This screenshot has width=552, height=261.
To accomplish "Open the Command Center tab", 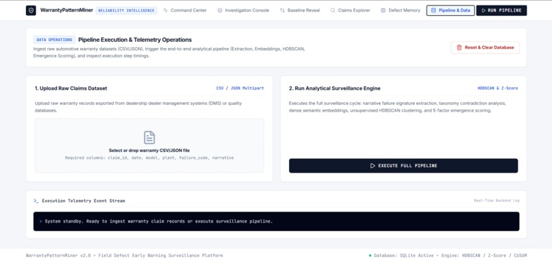I will tap(185, 10).
